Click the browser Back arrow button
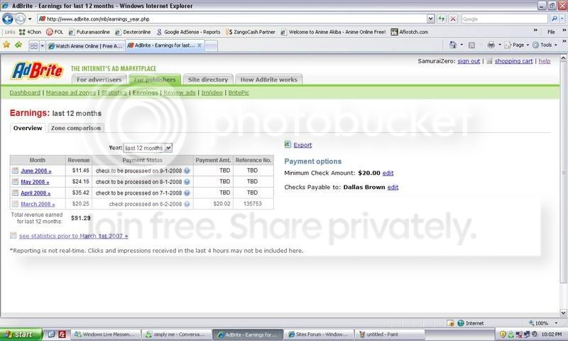 click(8, 18)
